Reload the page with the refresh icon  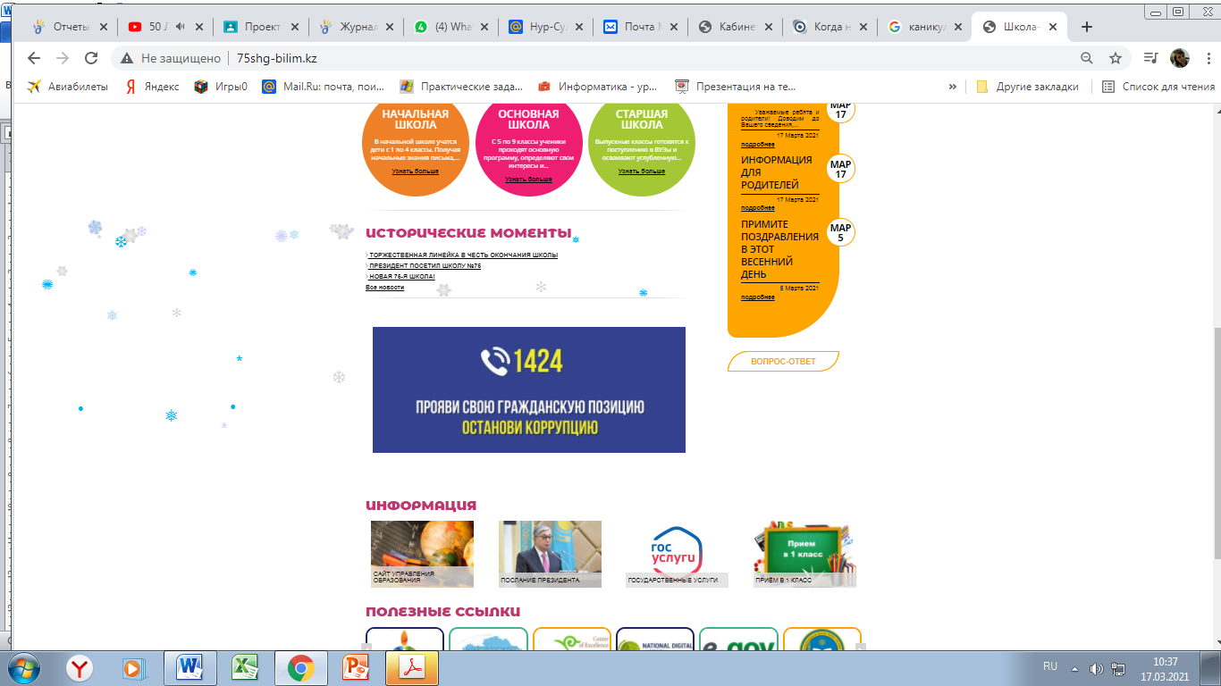click(91, 58)
